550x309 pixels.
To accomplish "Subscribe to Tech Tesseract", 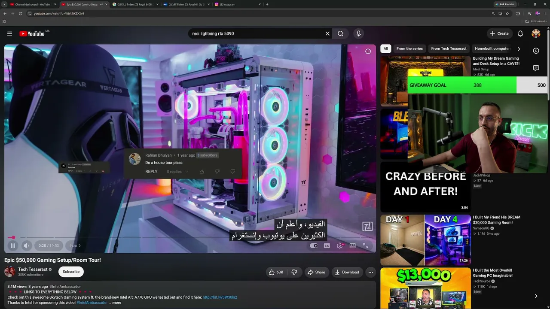I will 71,272.
